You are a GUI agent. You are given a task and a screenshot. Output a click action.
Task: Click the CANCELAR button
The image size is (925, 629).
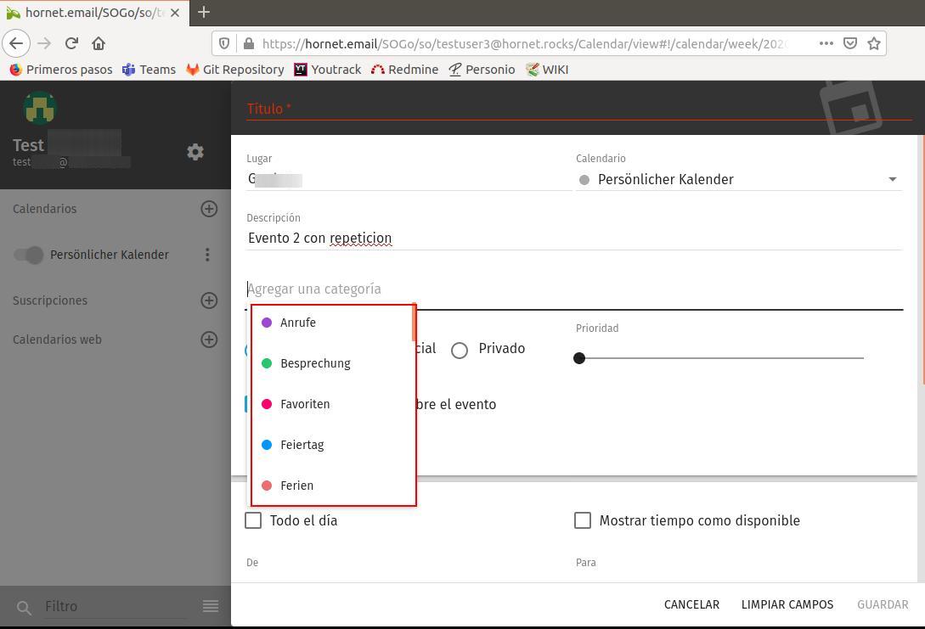(691, 604)
